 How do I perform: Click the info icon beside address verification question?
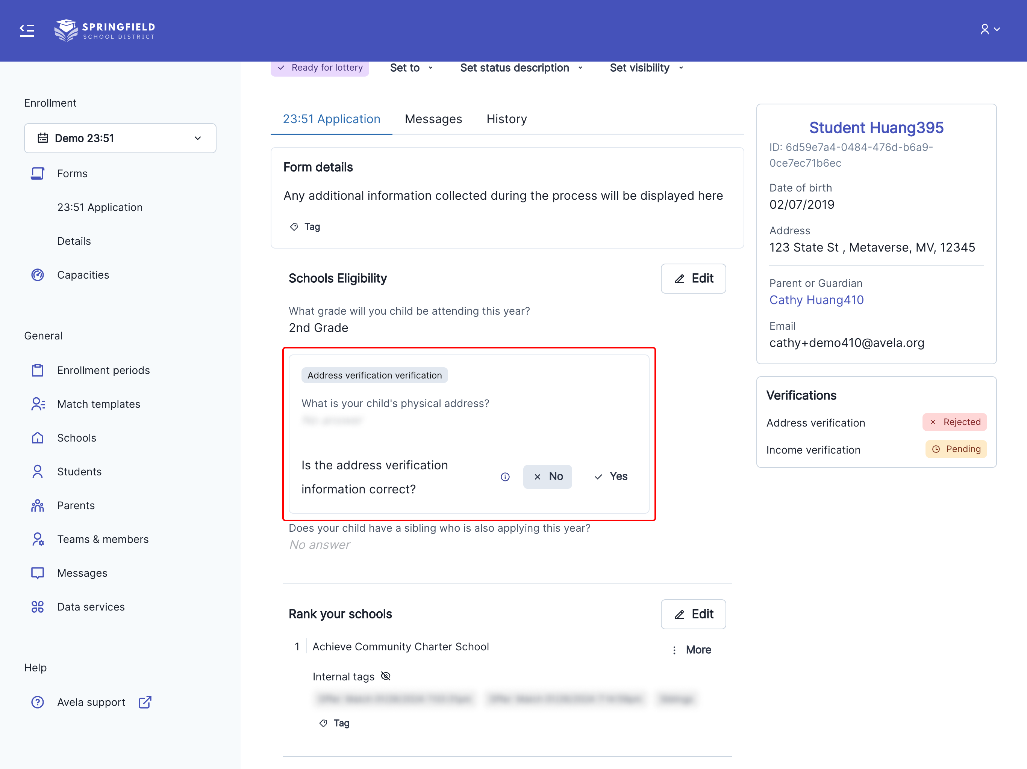pyautogui.click(x=505, y=477)
